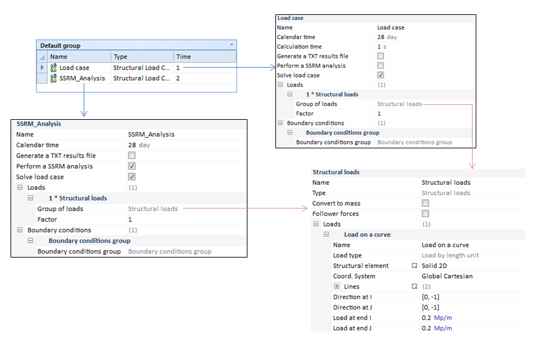534x337 pixels.
Task: Click the grid corner select-all cell
Action: click(x=42, y=56)
